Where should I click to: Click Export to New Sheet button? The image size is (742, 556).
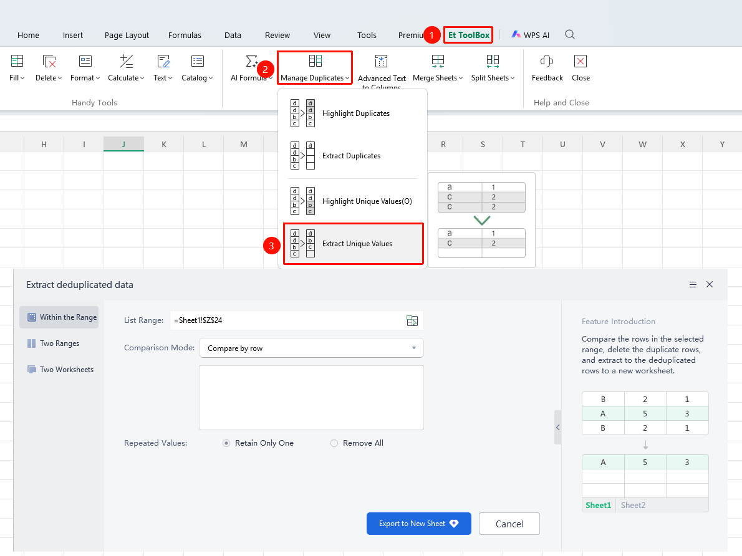(419, 524)
